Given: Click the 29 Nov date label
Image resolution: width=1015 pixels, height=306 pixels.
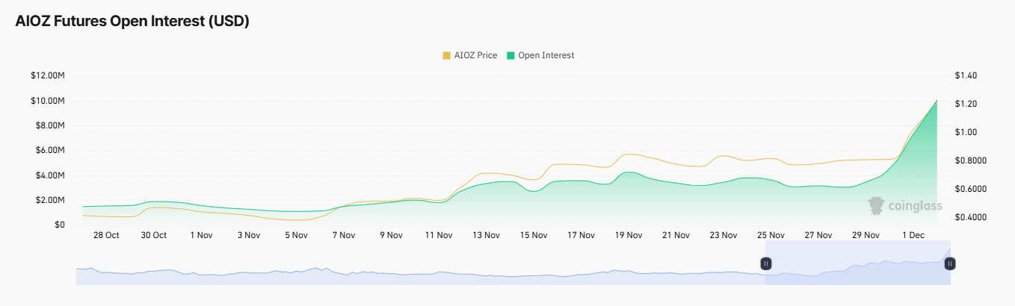Looking at the screenshot, I should point(866,235).
